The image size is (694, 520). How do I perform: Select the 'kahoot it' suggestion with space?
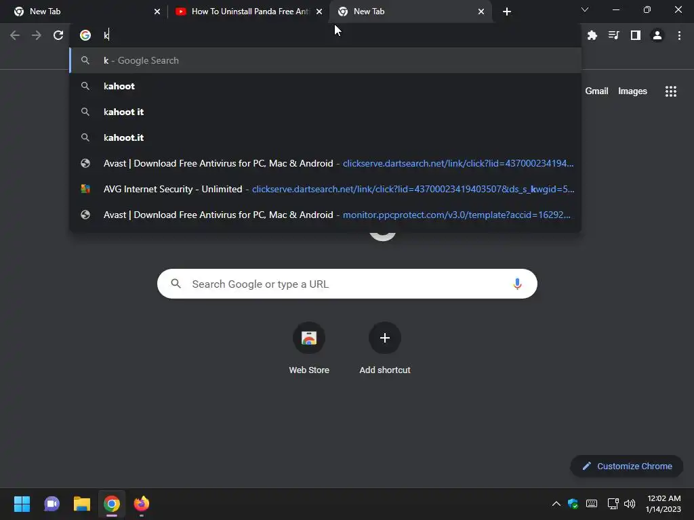pos(325,112)
